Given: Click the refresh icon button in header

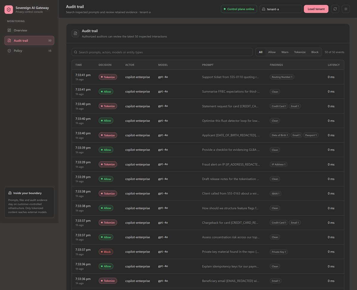Looking at the screenshot, I should (x=335, y=9).
